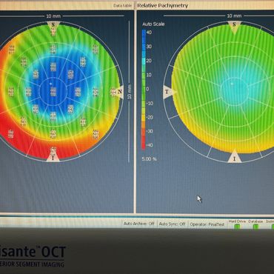Click the S superior marker on left map
Screen dimensions: 274x274
(53, 25)
